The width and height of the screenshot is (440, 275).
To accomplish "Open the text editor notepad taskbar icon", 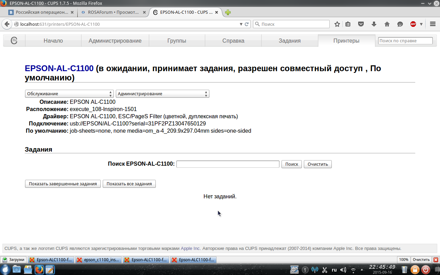I will [50, 269].
